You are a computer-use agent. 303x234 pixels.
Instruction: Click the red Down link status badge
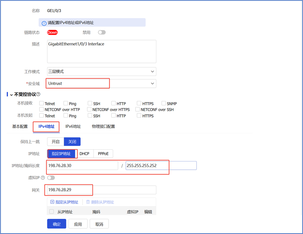[x=52, y=32]
